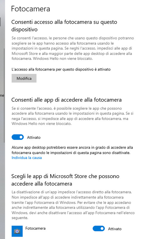Open the Individua la causa link
Image resolution: width=168 pixels, height=239 pixels.
[27, 158]
